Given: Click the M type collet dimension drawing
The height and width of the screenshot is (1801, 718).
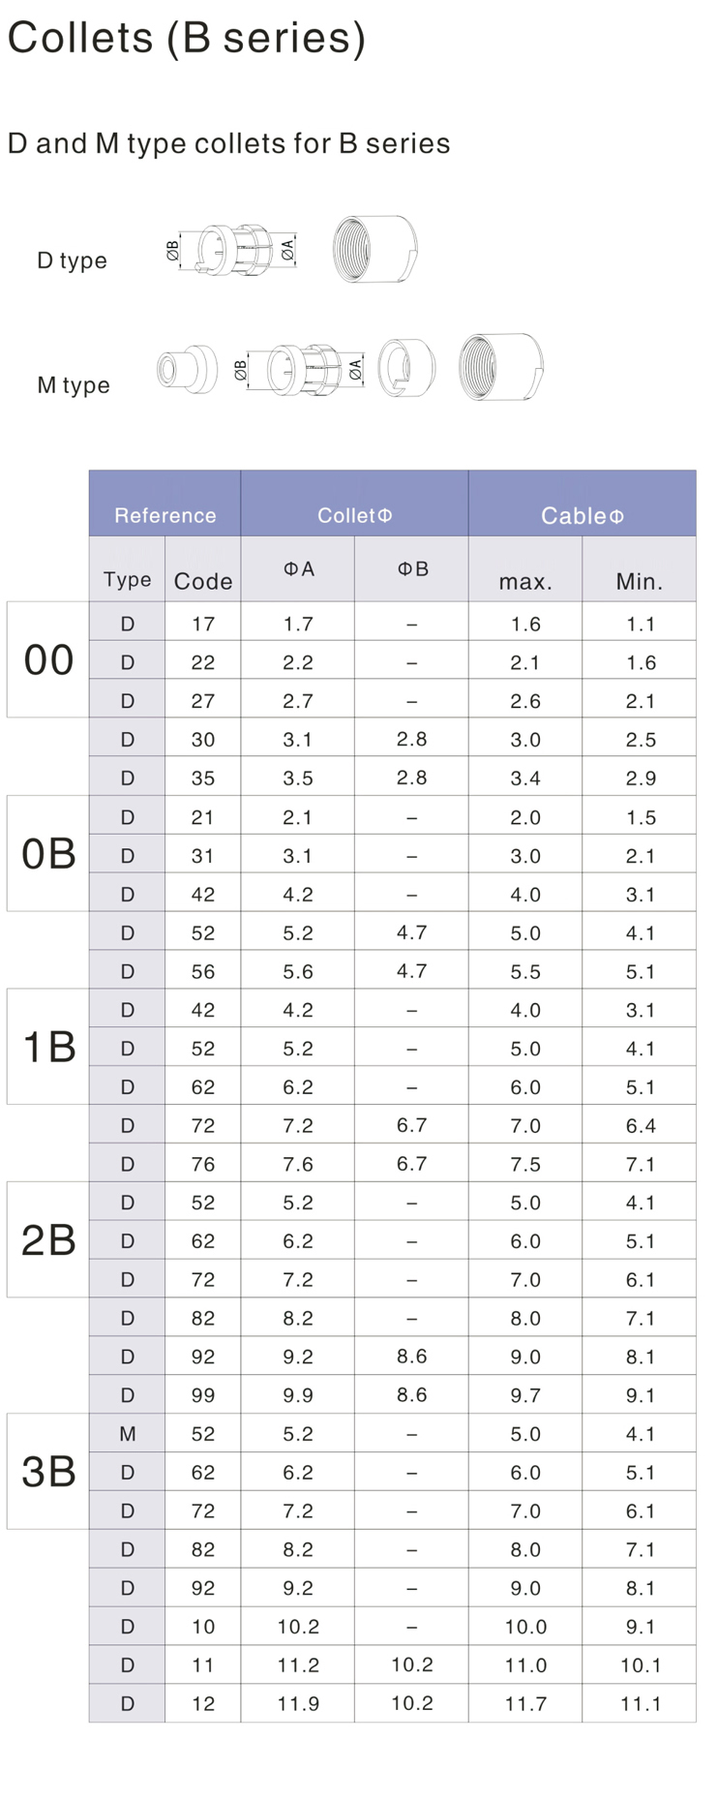Looking at the screenshot, I should [301, 369].
